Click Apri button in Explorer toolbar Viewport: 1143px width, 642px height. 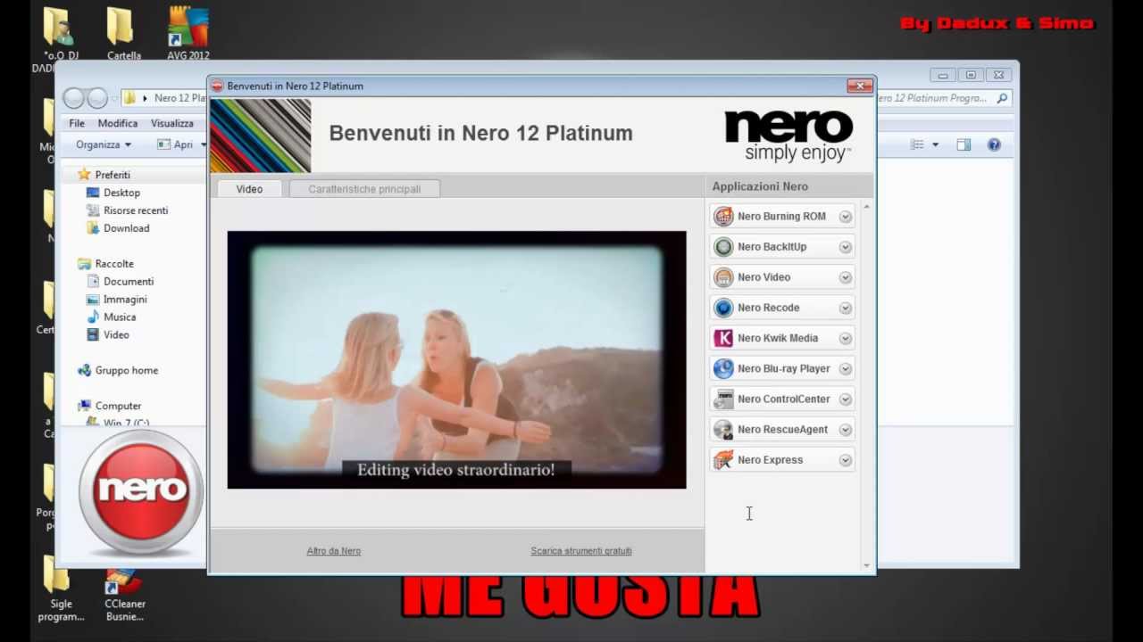(176, 144)
